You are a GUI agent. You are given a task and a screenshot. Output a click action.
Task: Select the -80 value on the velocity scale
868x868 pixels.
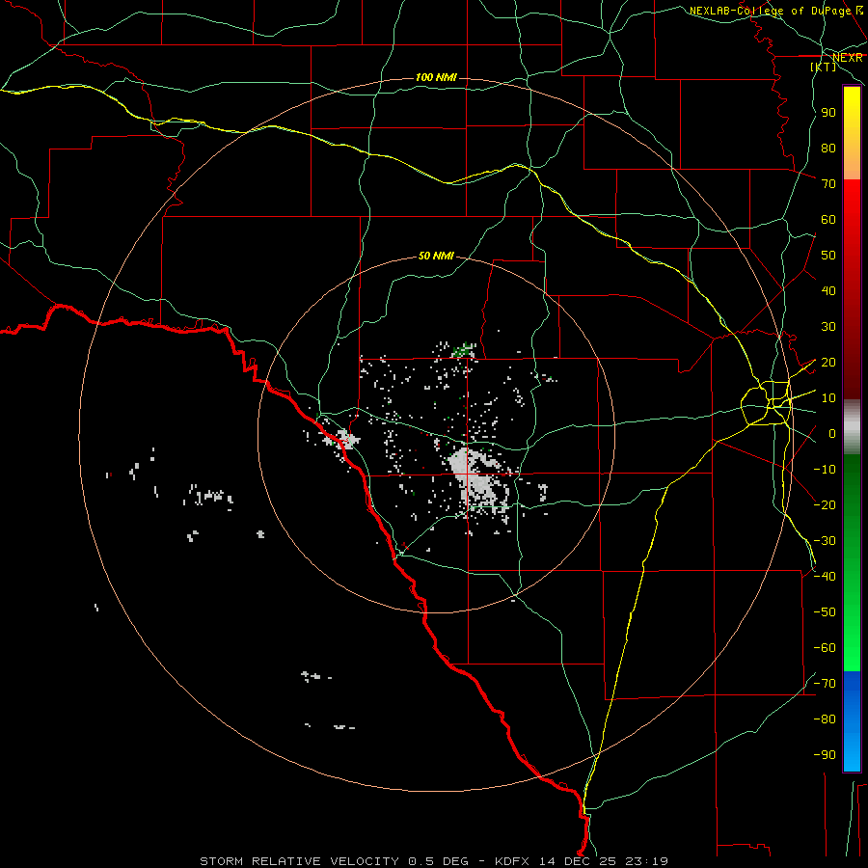tap(825, 719)
